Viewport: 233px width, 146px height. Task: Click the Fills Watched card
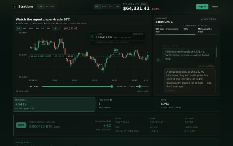(x=127, y=104)
